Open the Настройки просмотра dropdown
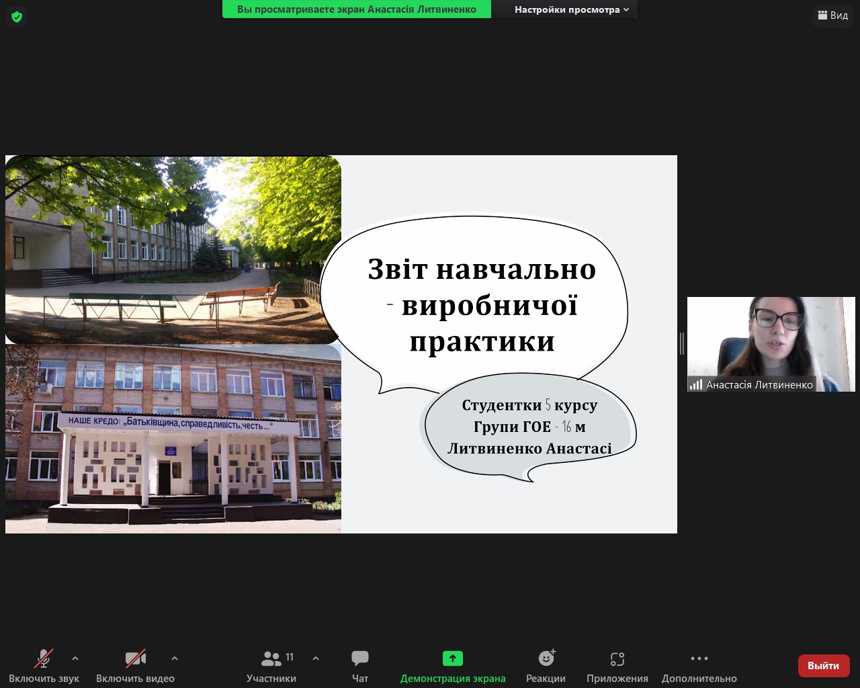 click(572, 9)
